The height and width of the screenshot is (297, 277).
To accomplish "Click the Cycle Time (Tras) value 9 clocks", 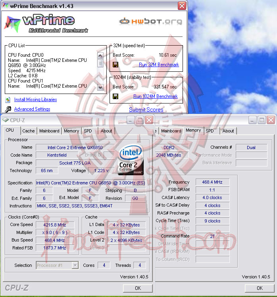I will [212, 221].
